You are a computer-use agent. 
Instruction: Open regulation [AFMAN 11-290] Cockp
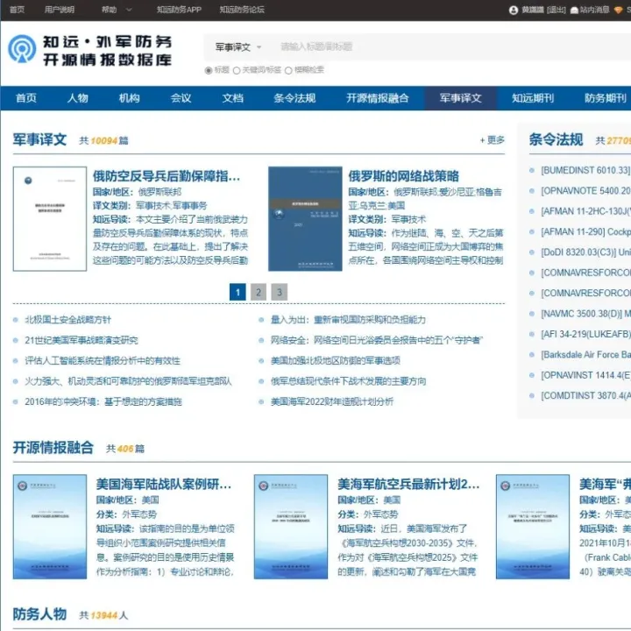585,231
